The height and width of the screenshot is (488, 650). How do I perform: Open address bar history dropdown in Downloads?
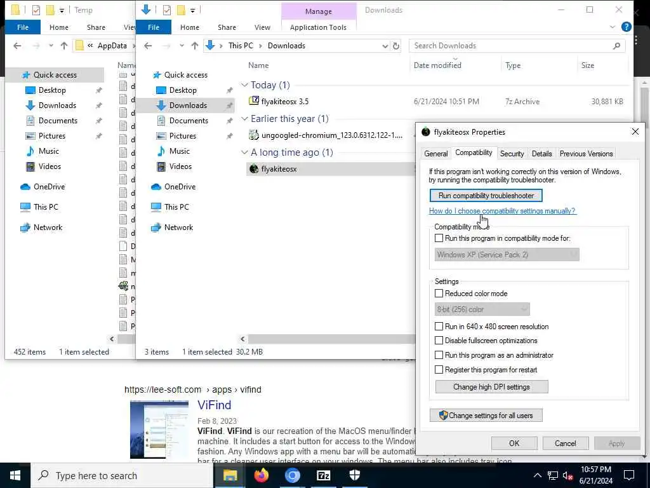[385, 46]
